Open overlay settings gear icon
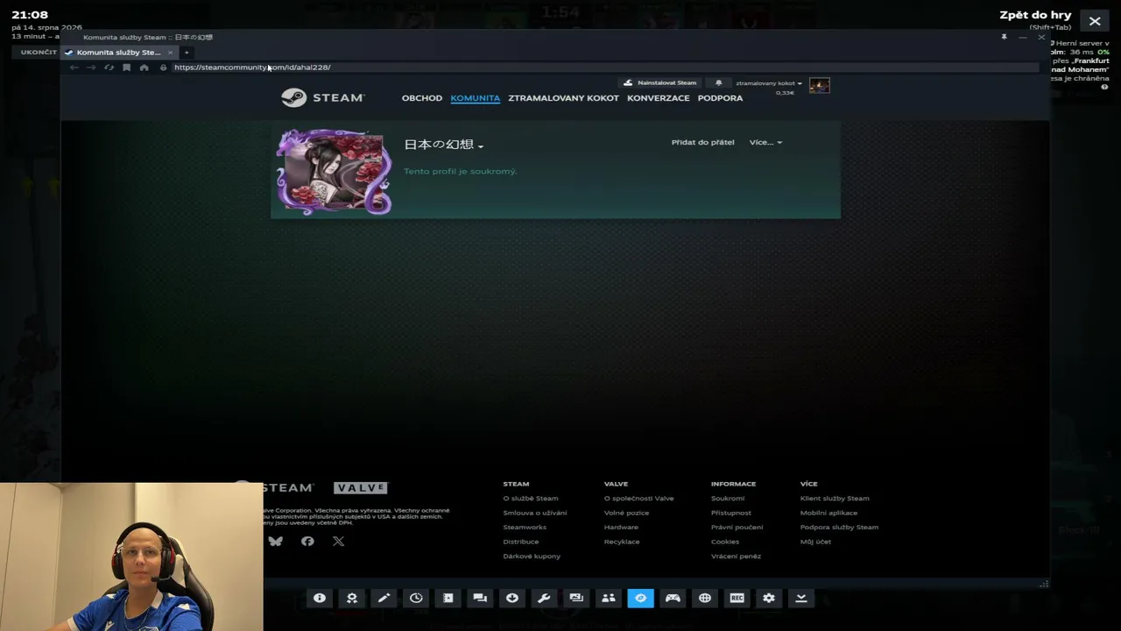Viewport: 1121px width, 631px height. click(x=769, y=598)
